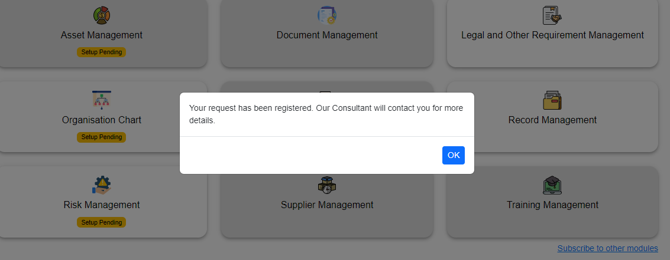This screenshot has height=260, width=670.
Task: Select the Document Management title text
Action: coord(327,35)
